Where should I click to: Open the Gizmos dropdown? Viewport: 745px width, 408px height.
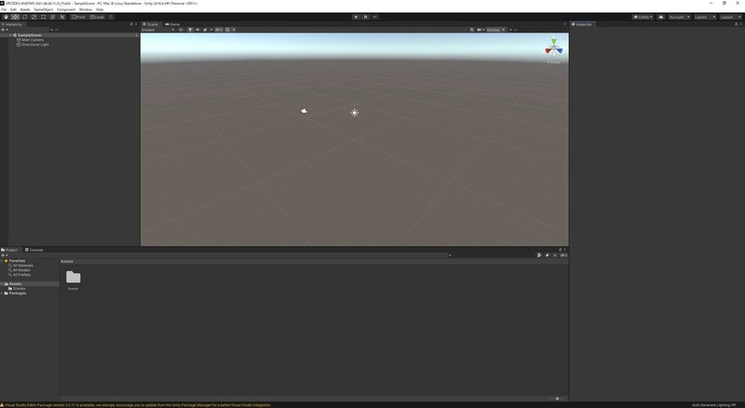(x=496, y=30)
